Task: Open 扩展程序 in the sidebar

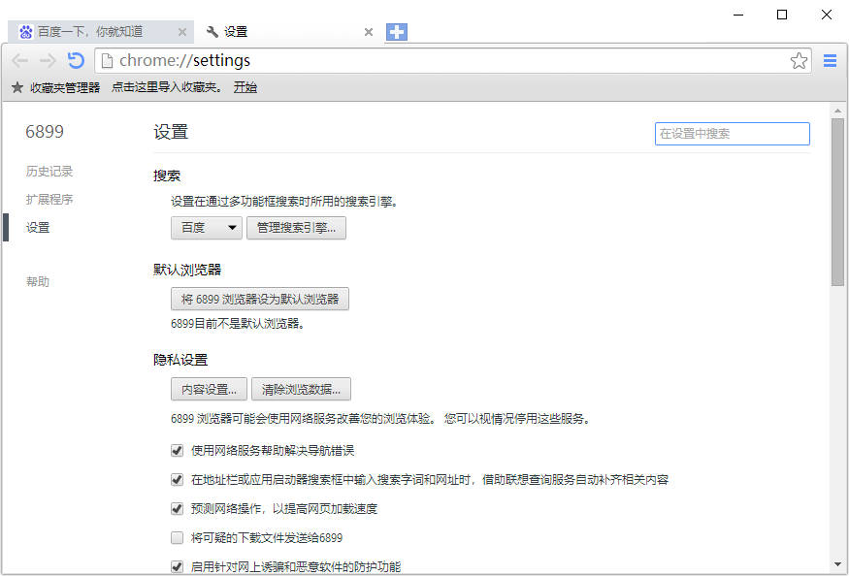Action: (x=49, y=200)
